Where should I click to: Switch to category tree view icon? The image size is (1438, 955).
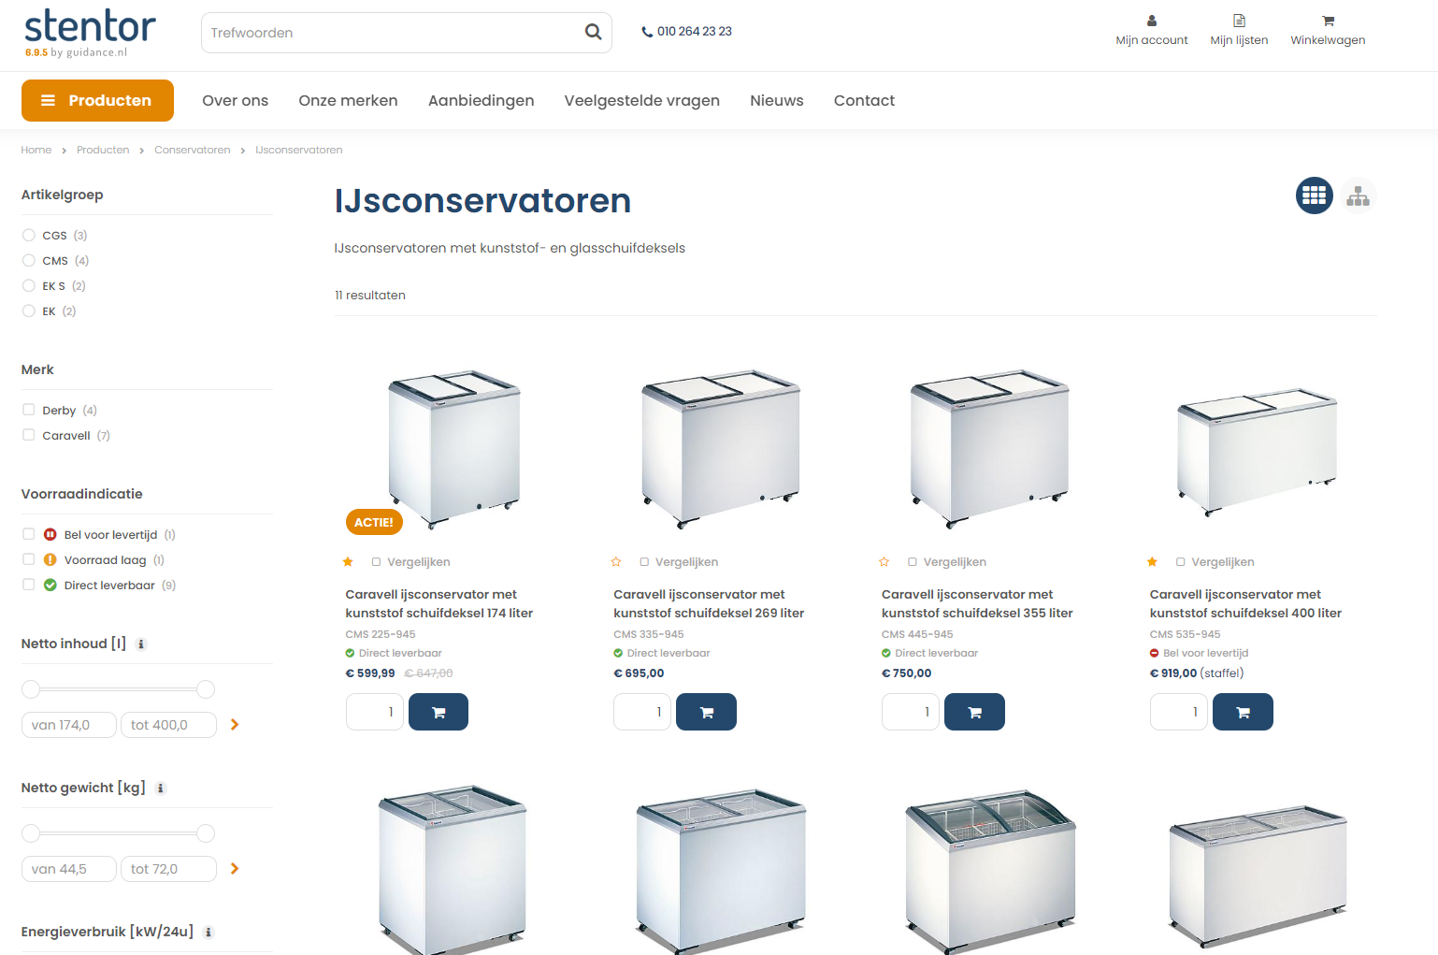1358,195
